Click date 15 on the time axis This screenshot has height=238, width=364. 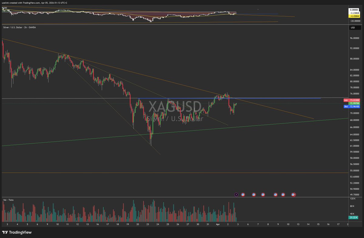coord(318,224)
